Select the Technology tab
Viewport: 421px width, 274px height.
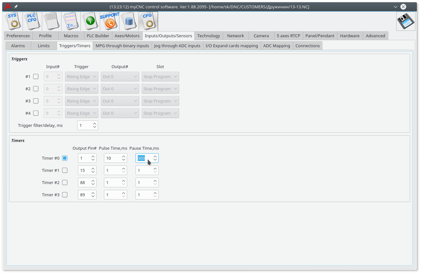[209, 36]
